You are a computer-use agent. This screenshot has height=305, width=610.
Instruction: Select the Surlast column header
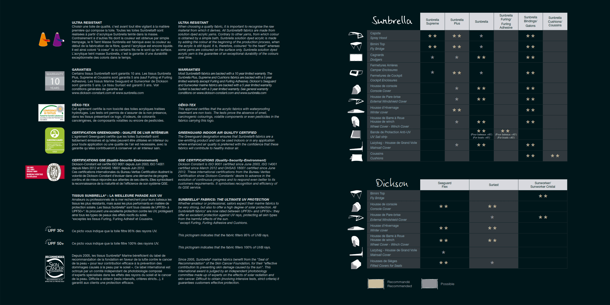click(x=494, y=185)
